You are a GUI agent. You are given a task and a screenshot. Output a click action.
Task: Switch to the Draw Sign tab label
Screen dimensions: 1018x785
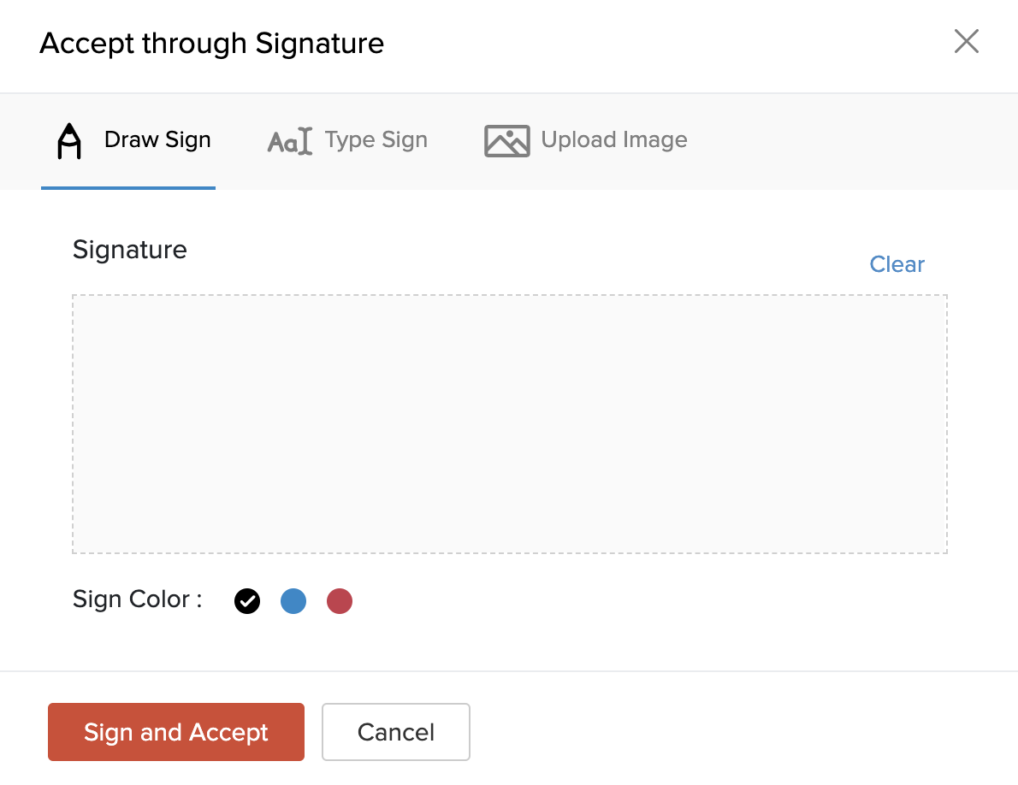(x=157, y=140)
